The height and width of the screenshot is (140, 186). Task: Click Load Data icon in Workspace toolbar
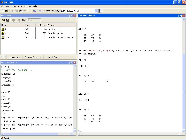(3, 20)
